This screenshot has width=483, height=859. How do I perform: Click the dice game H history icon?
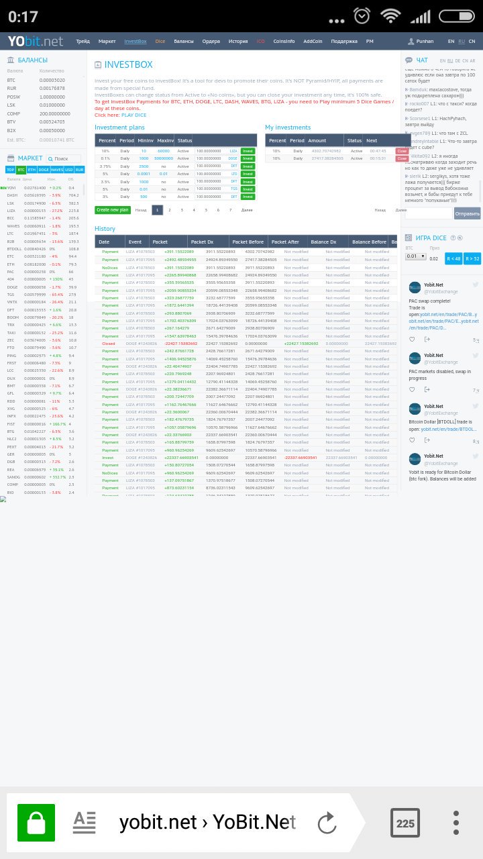(460, 238)
